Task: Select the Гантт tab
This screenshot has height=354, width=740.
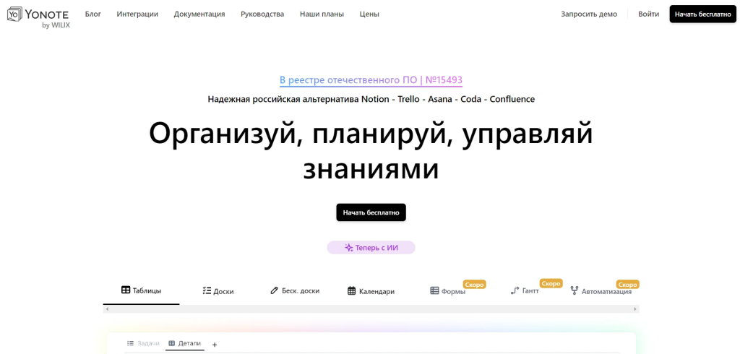Action: [x=525, y=290]
